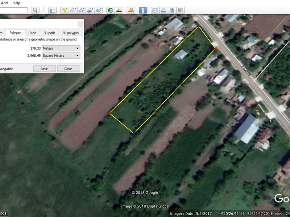The width and height of the screenshot is (290, 217).
Task: Open the Meters perimeter unit dropdown
Action: (61, 48)
